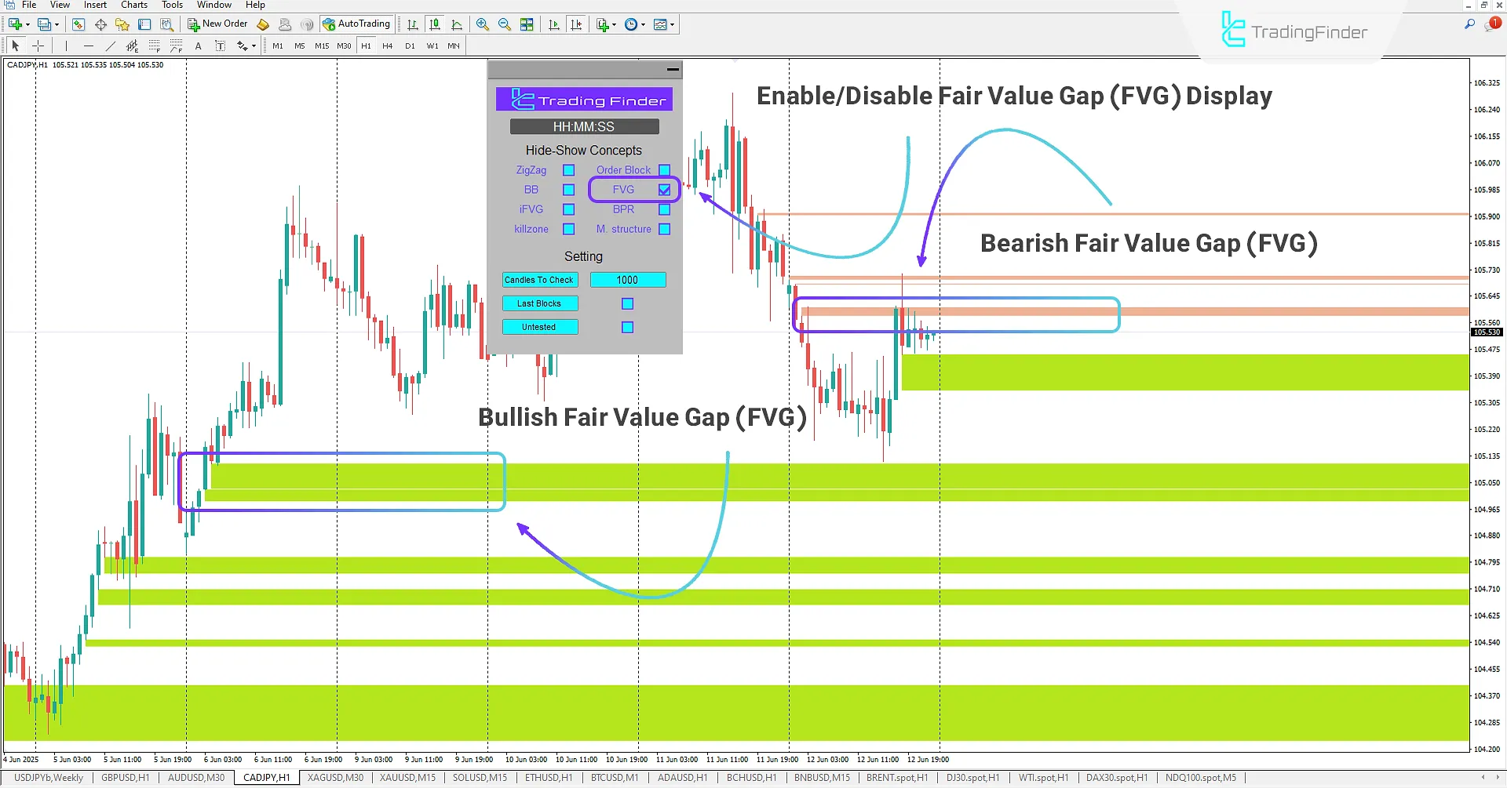Enable the ZigZag checkbox
The image size is (1507, 788).
568,169
